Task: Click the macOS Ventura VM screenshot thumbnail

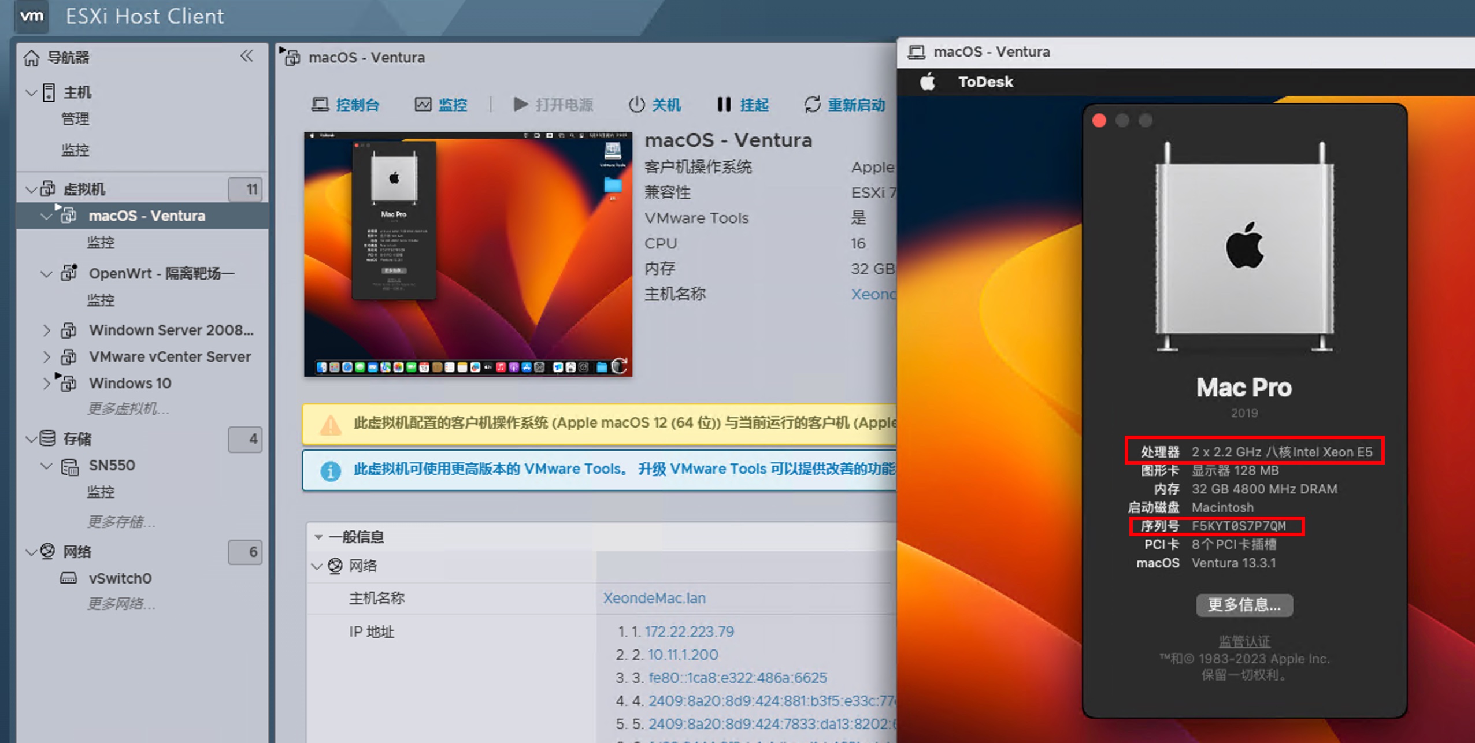Action: pos(468,254)
